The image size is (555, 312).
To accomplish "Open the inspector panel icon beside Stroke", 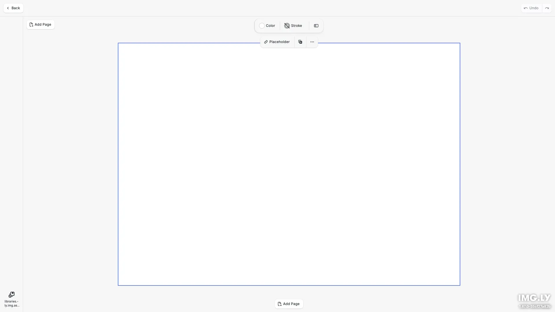I will (316, 26).
